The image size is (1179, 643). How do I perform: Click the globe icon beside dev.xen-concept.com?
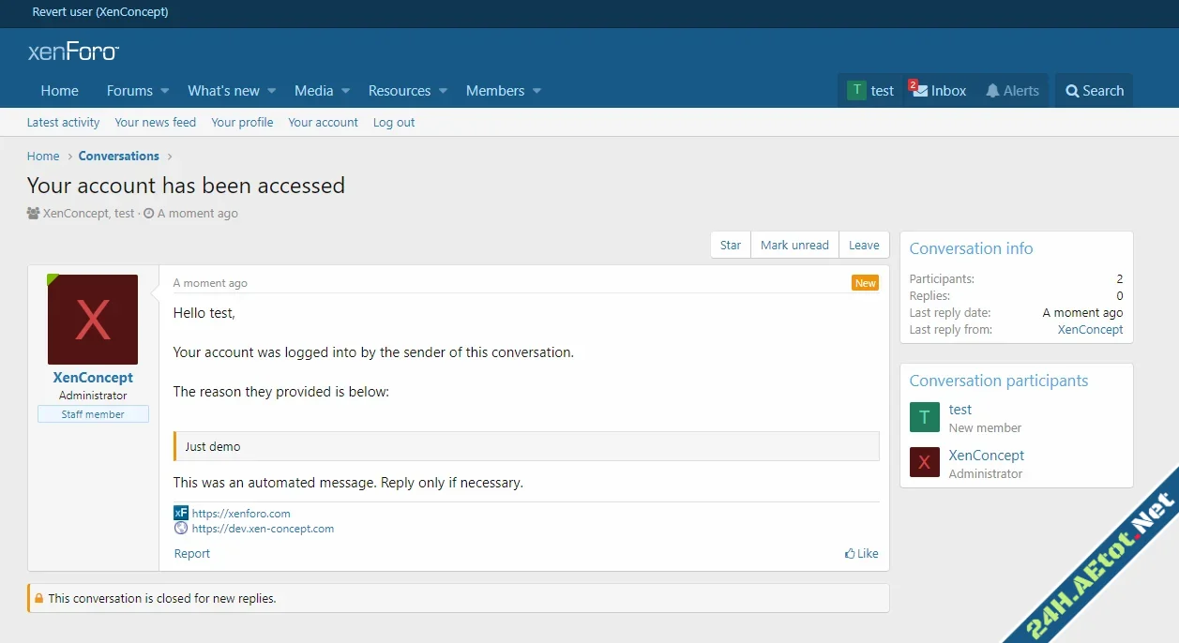181,528
